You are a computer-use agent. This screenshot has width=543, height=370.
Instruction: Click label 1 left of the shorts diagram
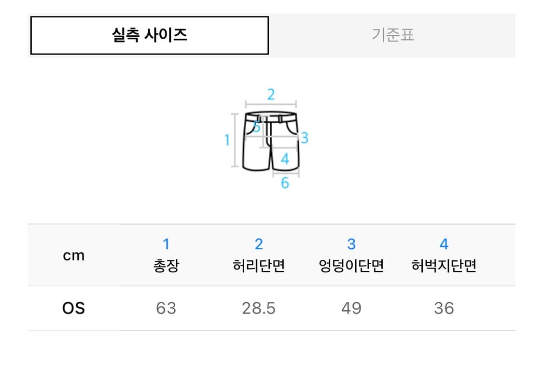[x=227, y=140]
